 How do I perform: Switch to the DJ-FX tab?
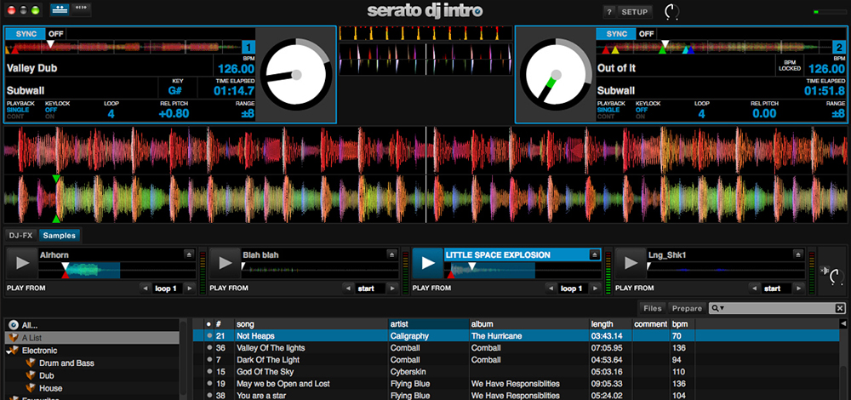click(21, 236)
